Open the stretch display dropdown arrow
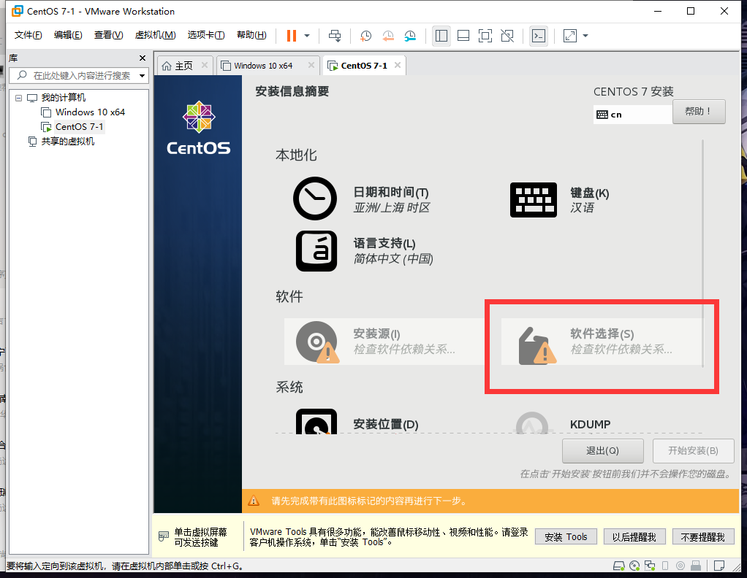The width and height of the screenshot is (747, 578). pyautogui.click(x=585, y=36)
